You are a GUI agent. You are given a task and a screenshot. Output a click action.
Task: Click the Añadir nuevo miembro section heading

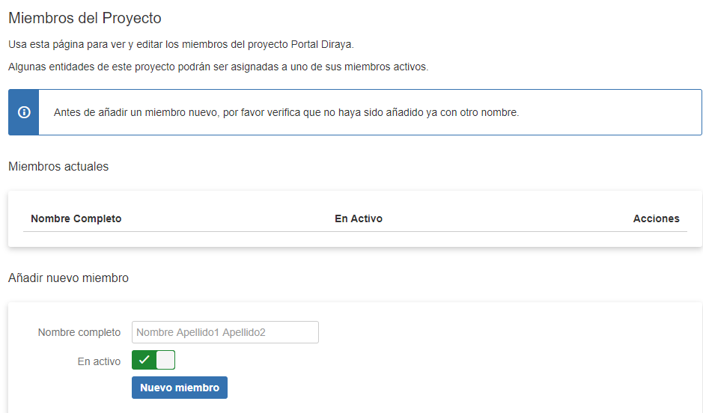(x=68, y=278)
